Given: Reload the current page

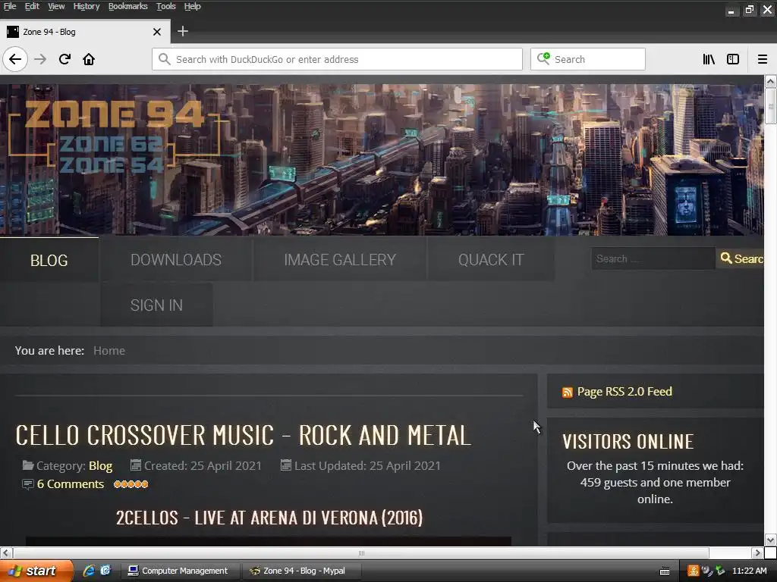Looking at the screenshot, I should [x=64, y=59].
